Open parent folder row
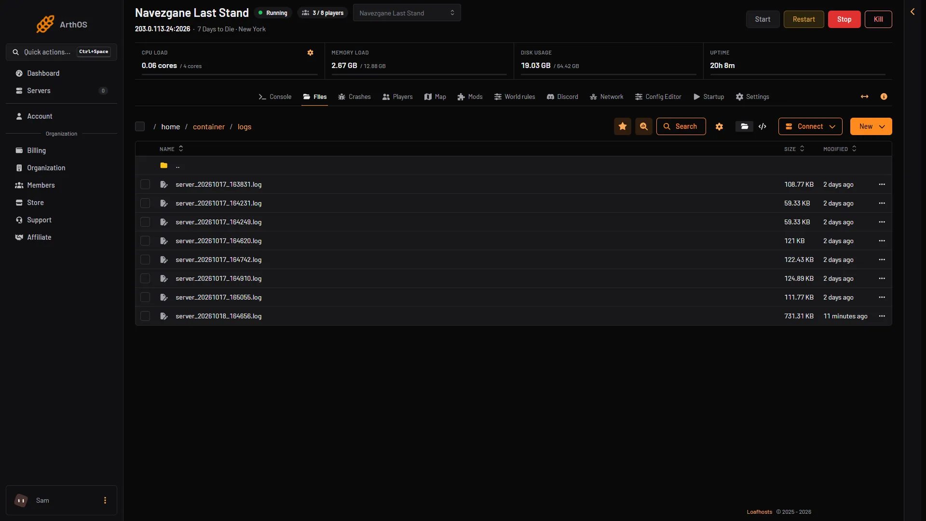 tap(513, 165)
